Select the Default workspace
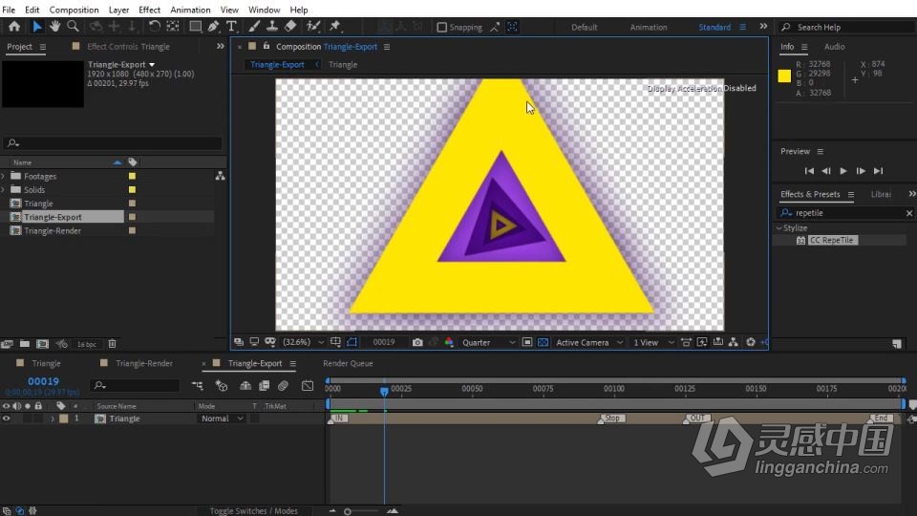The width and height of the screenshot is (917, 516). (x=585, y=27)
